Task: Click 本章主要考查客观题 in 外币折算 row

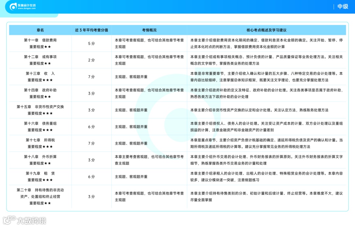Action: pos(149,160)
